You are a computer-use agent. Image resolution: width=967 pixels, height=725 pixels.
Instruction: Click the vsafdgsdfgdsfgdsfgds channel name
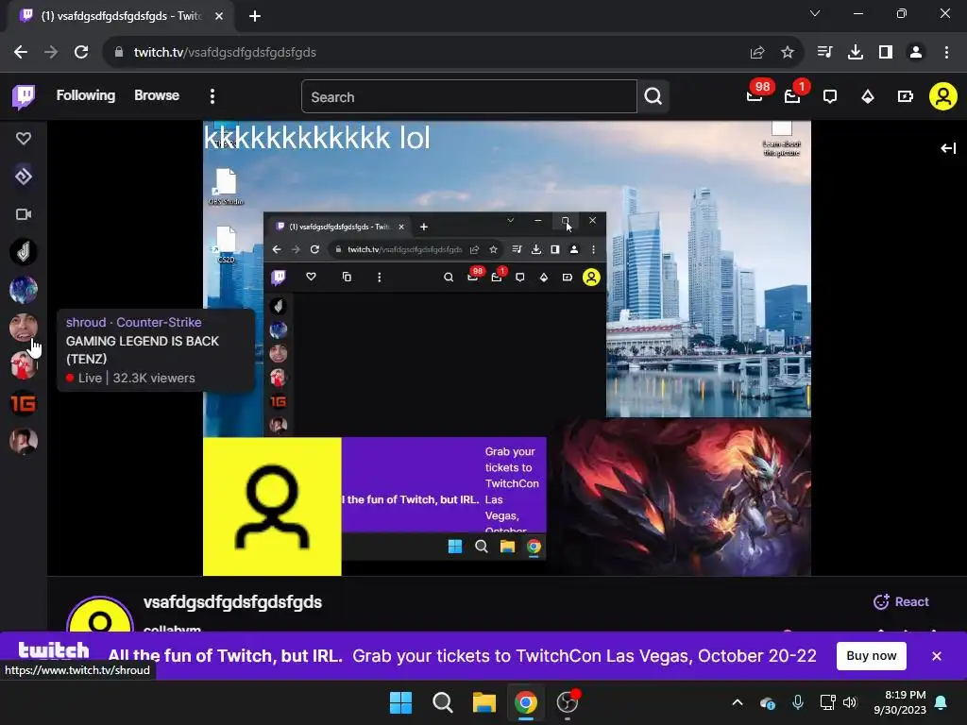click(232, 602)
